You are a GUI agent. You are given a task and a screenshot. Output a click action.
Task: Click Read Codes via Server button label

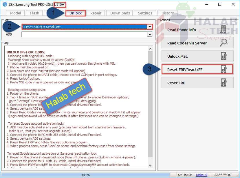[x=187, y=43]
